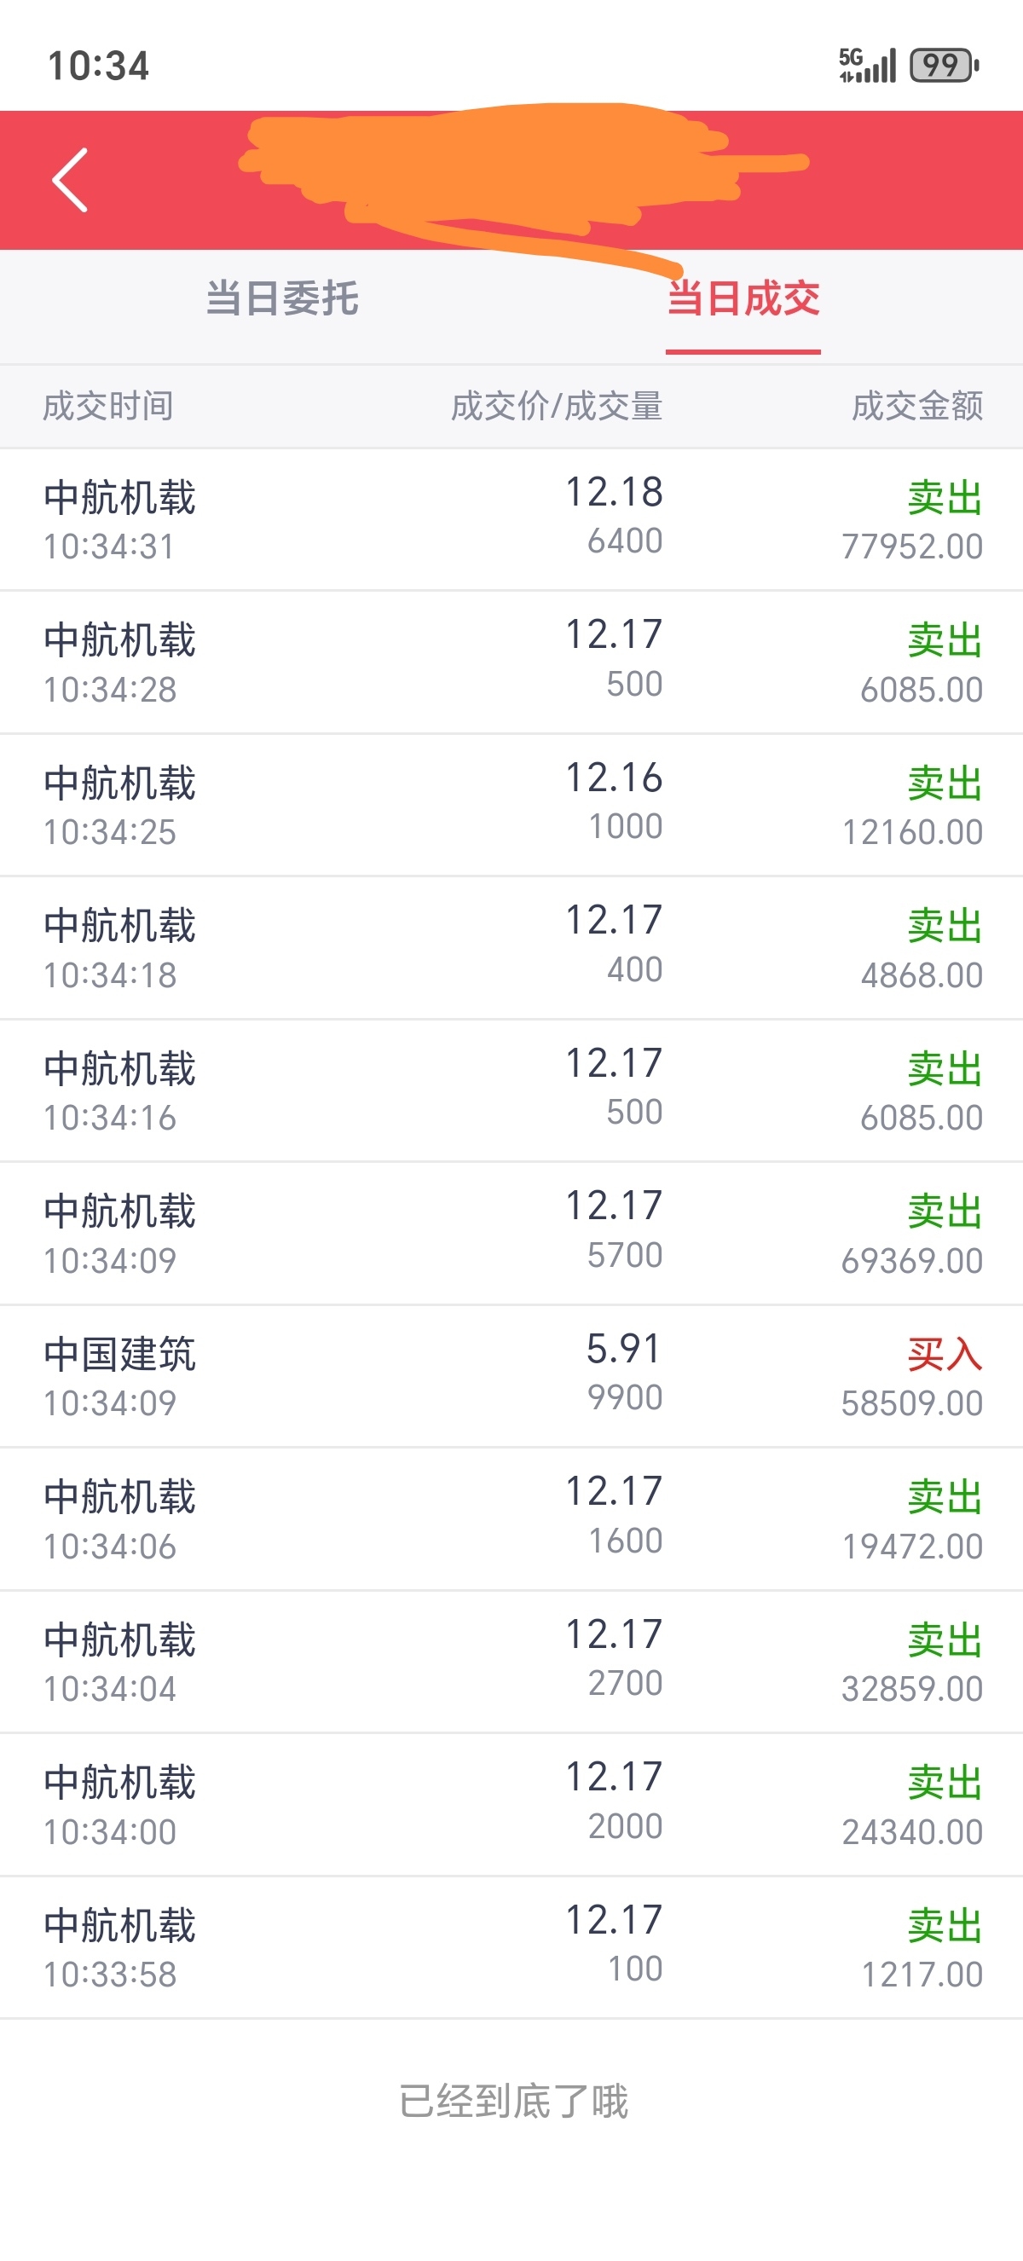The width and height of the screenshot is (1023, 2261).
Task: Open the 中航机载 trade at 10:34:06
Action: [x=511, y=1519]
